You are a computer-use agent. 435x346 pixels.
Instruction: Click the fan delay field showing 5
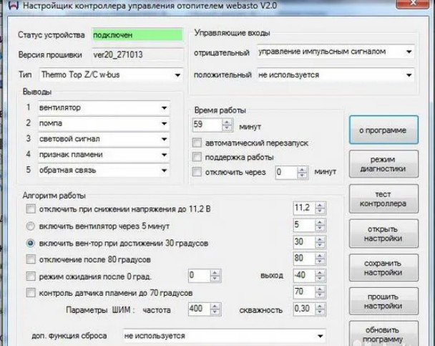coord(304,225)
